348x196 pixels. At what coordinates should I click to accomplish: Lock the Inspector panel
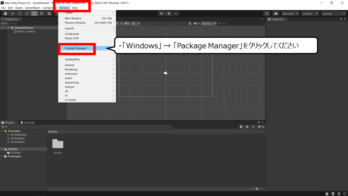[x=341, y=19]
